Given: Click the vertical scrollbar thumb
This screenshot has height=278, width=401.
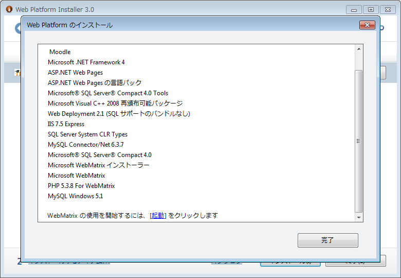Looking at the screenshot, I should 359,141.
